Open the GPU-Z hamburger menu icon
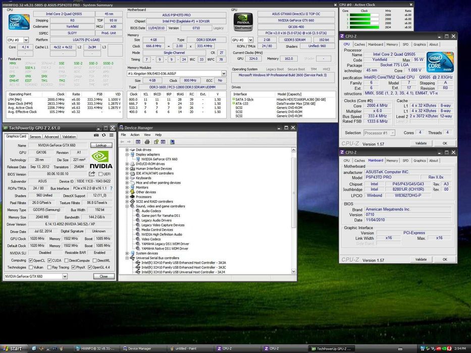The height and width of the screenshot is (353, 471). [x=112, y=135]
